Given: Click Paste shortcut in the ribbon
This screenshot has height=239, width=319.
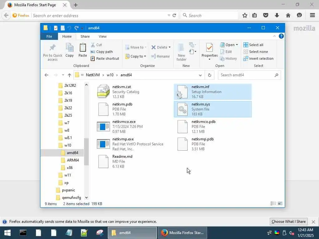Looking at the screenshot, I should tap(105, 59).
